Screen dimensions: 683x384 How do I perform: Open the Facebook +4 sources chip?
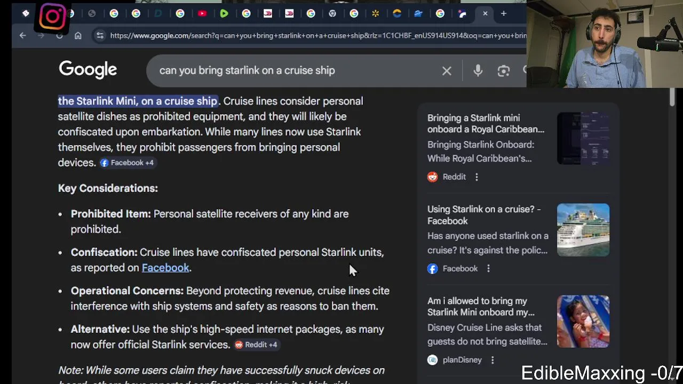[x=127, y=163]
